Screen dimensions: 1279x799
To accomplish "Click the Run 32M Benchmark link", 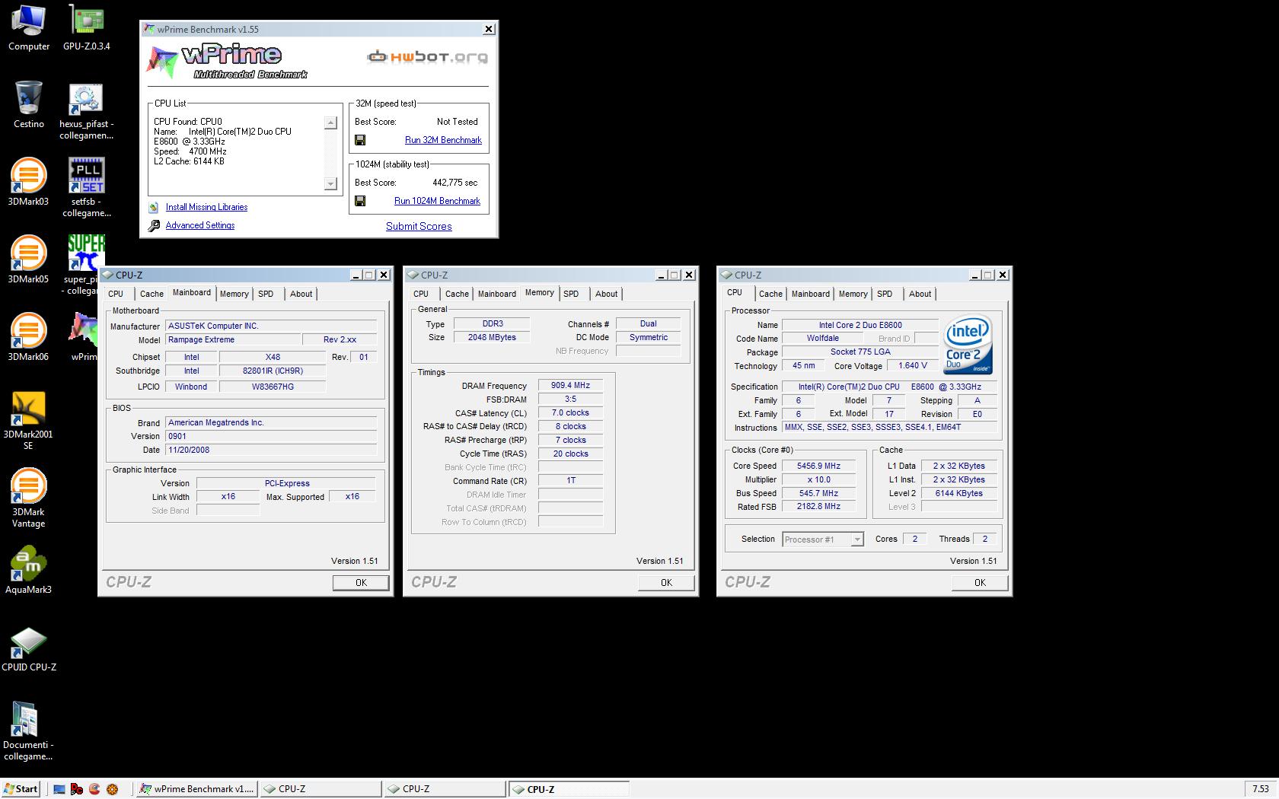I will [443, 140].
